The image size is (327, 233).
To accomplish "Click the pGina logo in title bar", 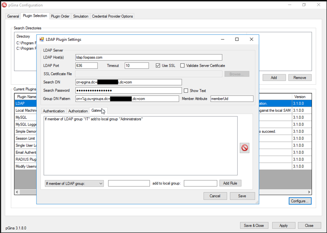I will click(x=4, y=5).
